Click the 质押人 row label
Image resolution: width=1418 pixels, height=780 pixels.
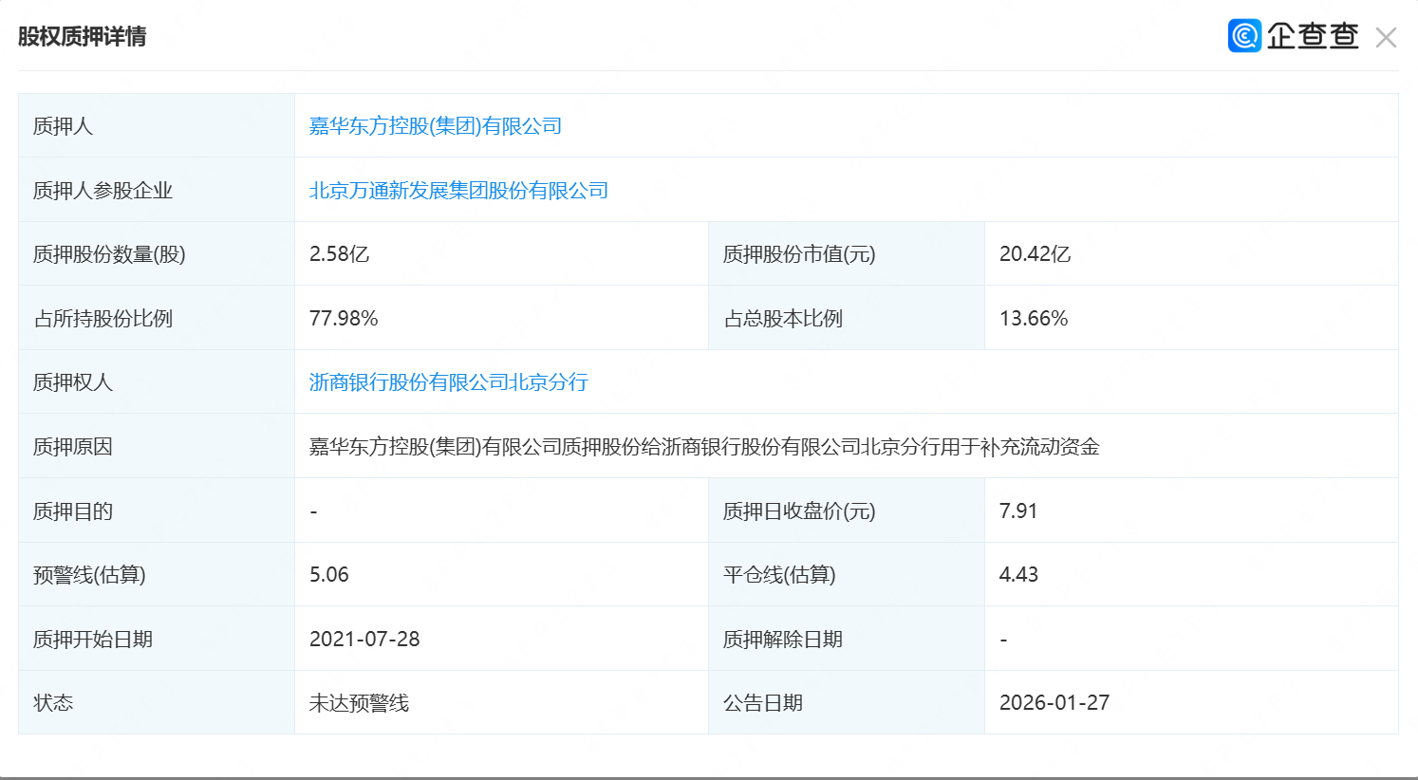[63, 126]
